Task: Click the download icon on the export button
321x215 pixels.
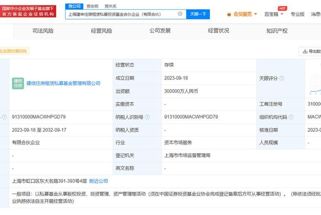Action: pyautogui.click(x=305, y=51)
